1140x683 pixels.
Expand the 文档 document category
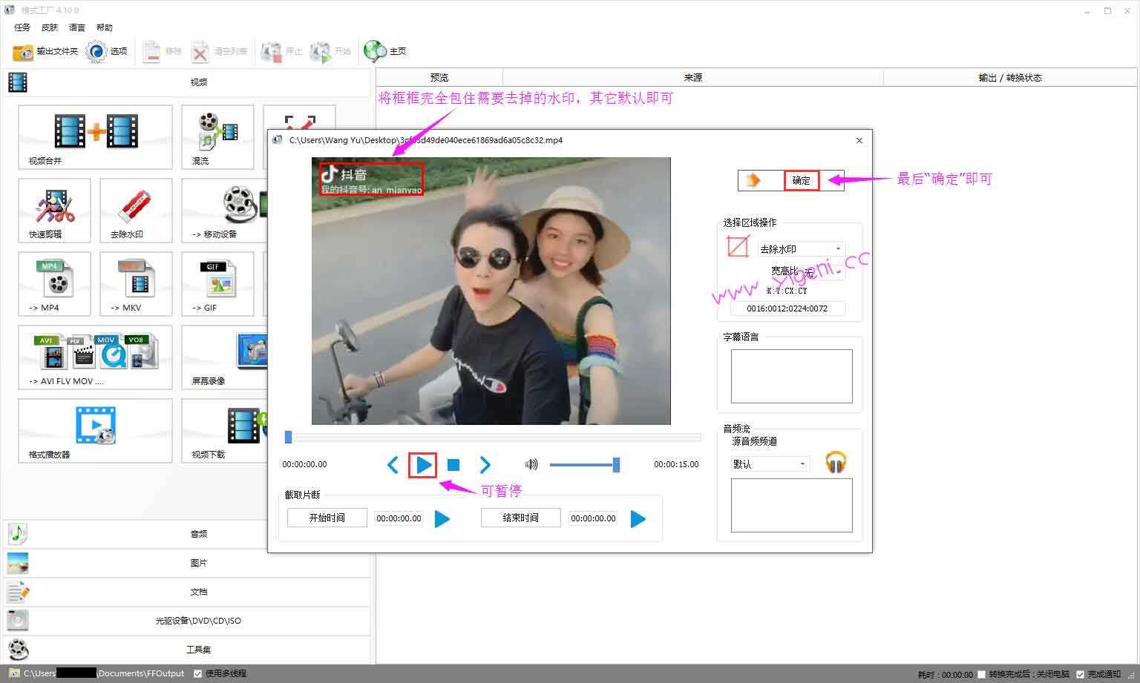pyautogui.click(x=186, y=592)
